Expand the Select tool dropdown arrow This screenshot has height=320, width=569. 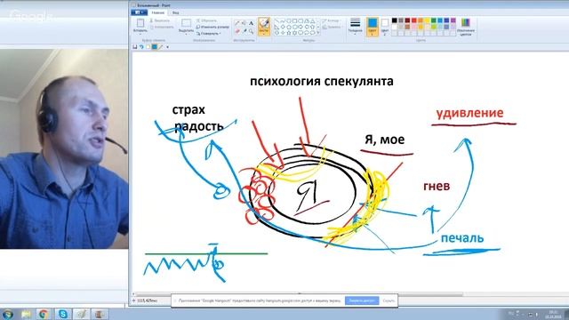(x=186, y=34)
